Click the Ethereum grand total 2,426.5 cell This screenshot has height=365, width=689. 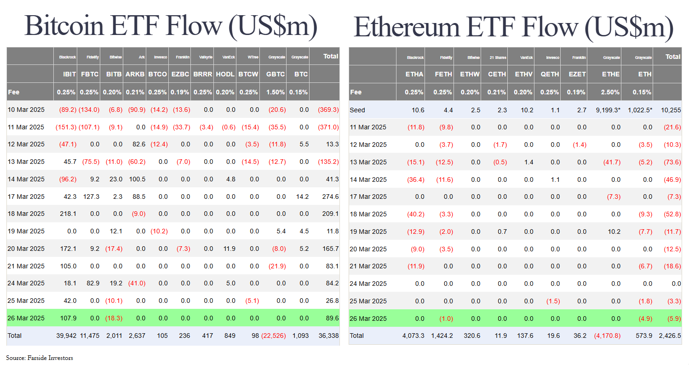pyautogui.click(x=669, y=336)
